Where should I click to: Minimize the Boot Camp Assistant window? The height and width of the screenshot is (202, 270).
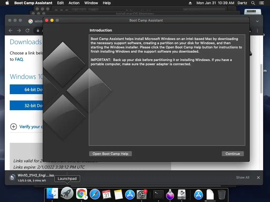click(52, 20)
